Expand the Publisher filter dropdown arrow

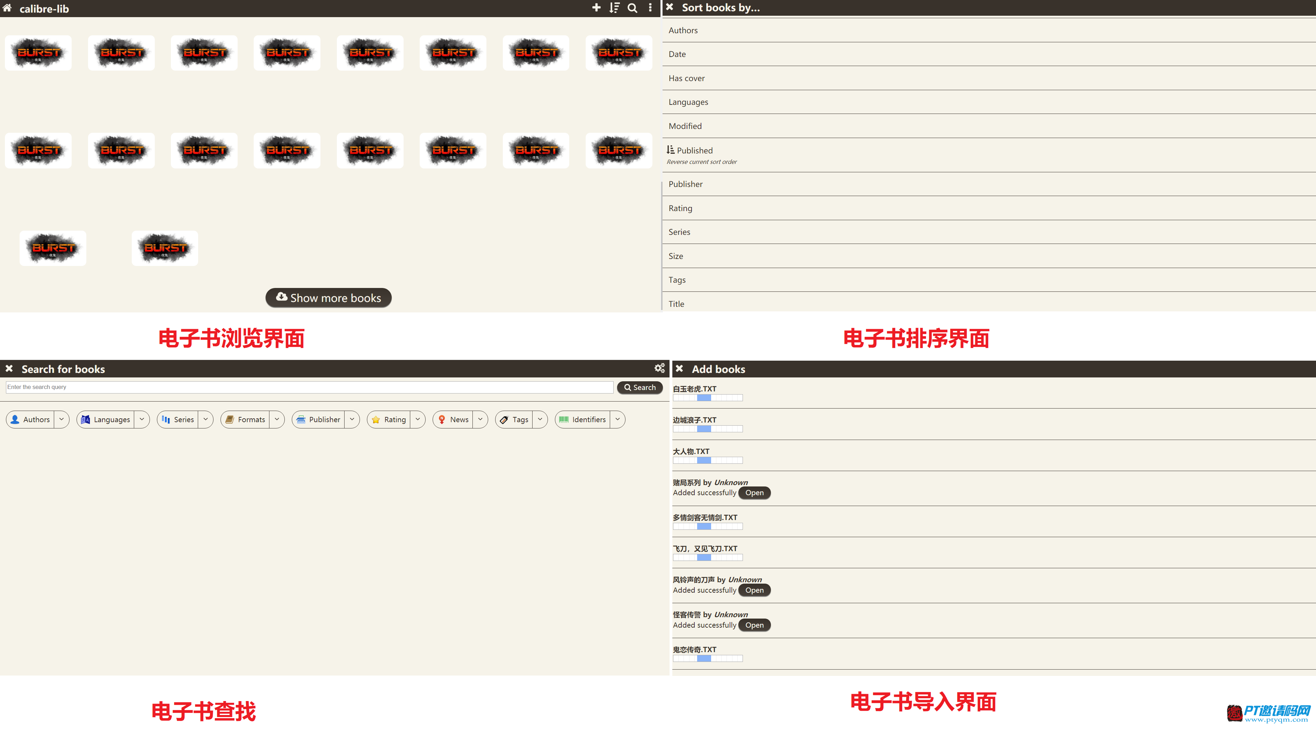pos(352,419)
